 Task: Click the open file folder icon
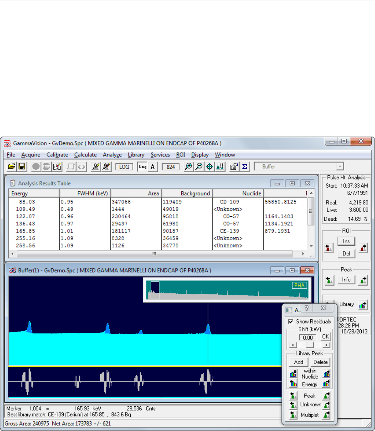click(x=11, y=167)
